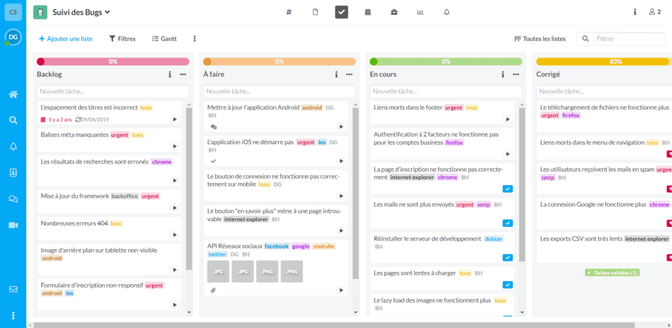
Task: Click the 'Toutes les listes' button
Action: (540, 39)
